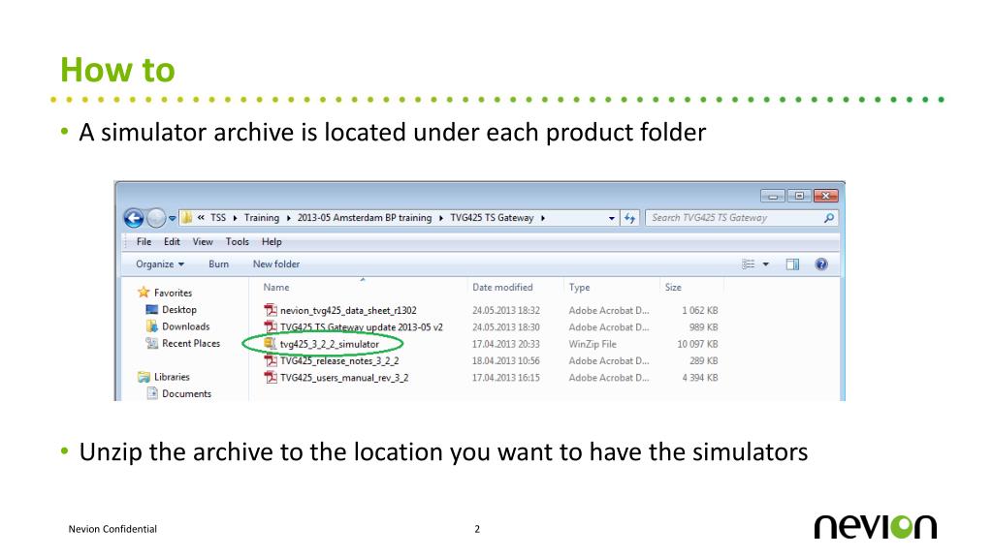Screen dimensions: 993x558
Task: Toggle the preview pane icon
Action: pos(792,263)
